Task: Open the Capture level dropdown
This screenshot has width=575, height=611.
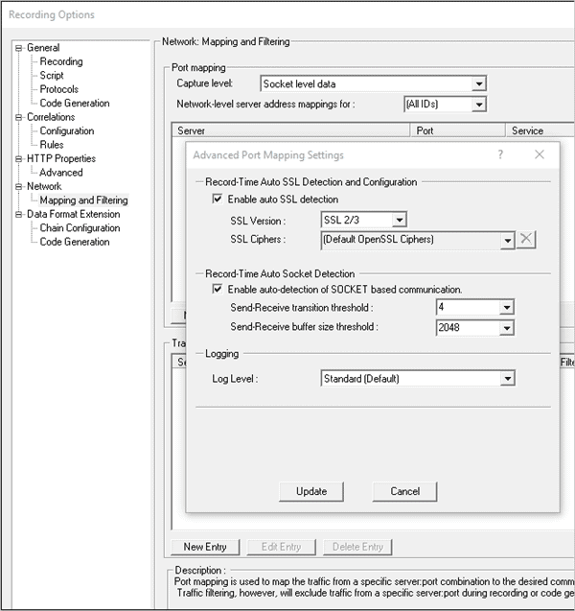Action: coord(479,83)
